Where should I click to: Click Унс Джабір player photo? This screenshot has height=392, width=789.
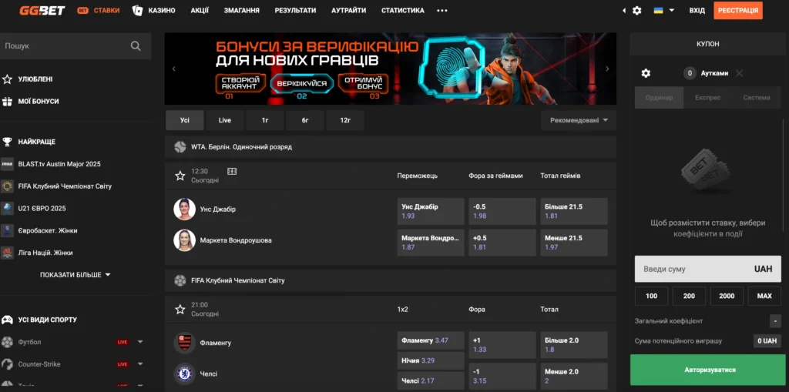pyautogui.click(x=184, y=209)
